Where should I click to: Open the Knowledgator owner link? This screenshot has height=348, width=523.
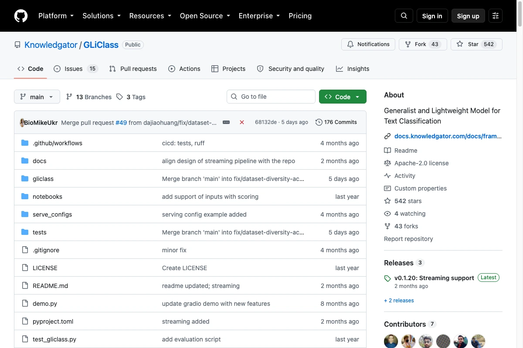pos(51,45)
